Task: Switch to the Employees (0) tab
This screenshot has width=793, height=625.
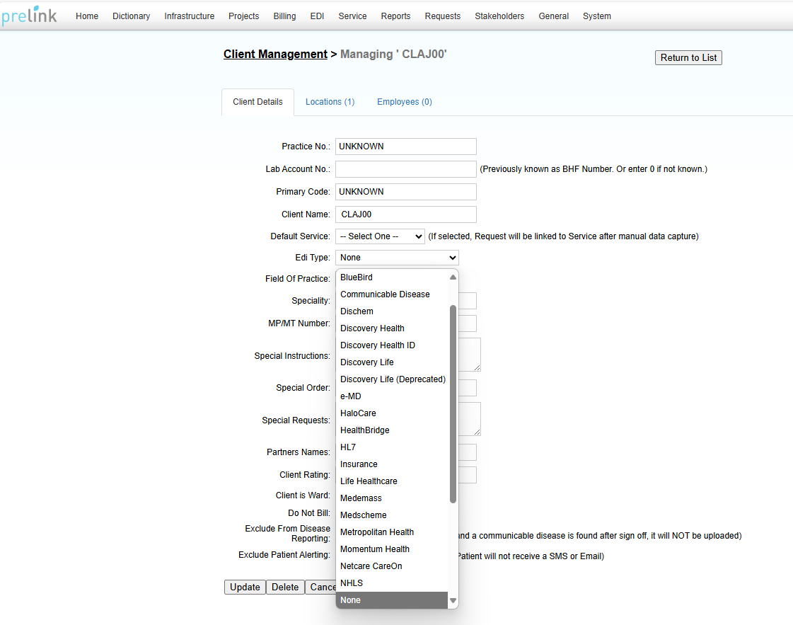Action: click(404, 102)
